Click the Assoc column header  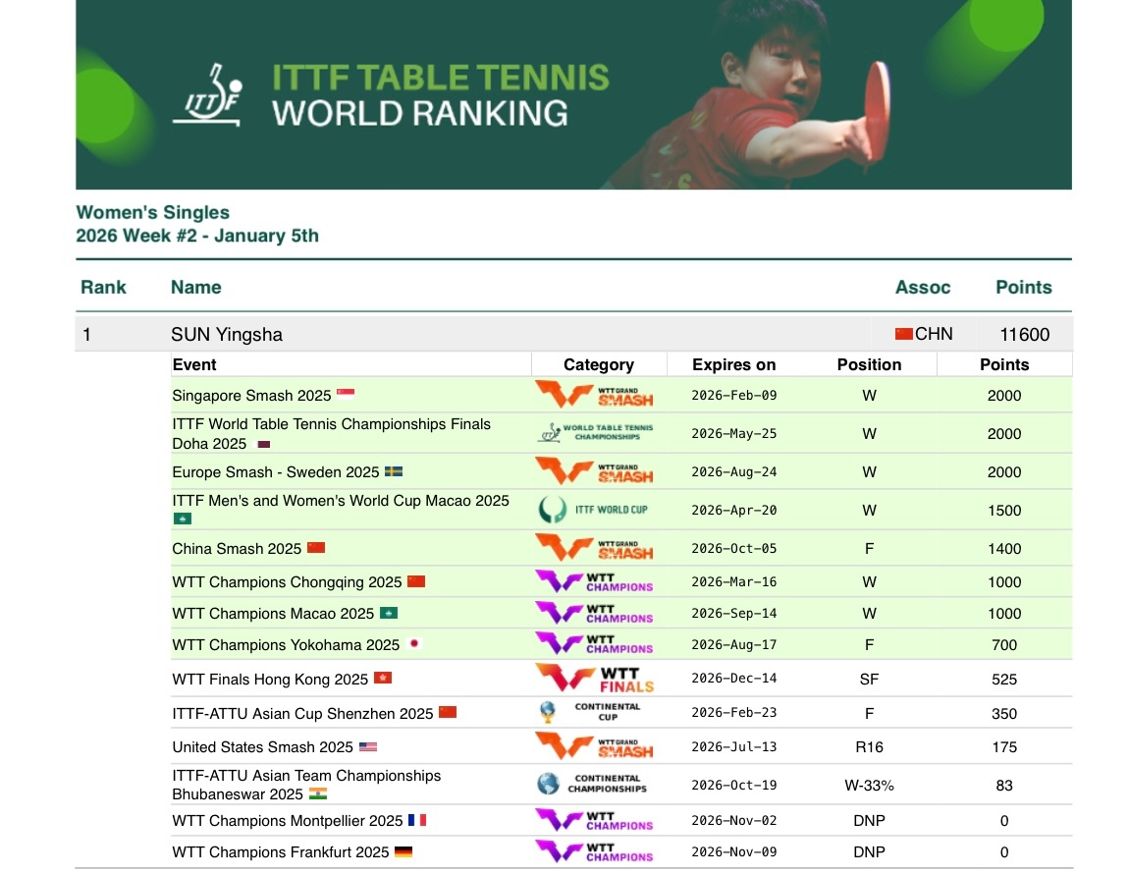click(923, 288)
